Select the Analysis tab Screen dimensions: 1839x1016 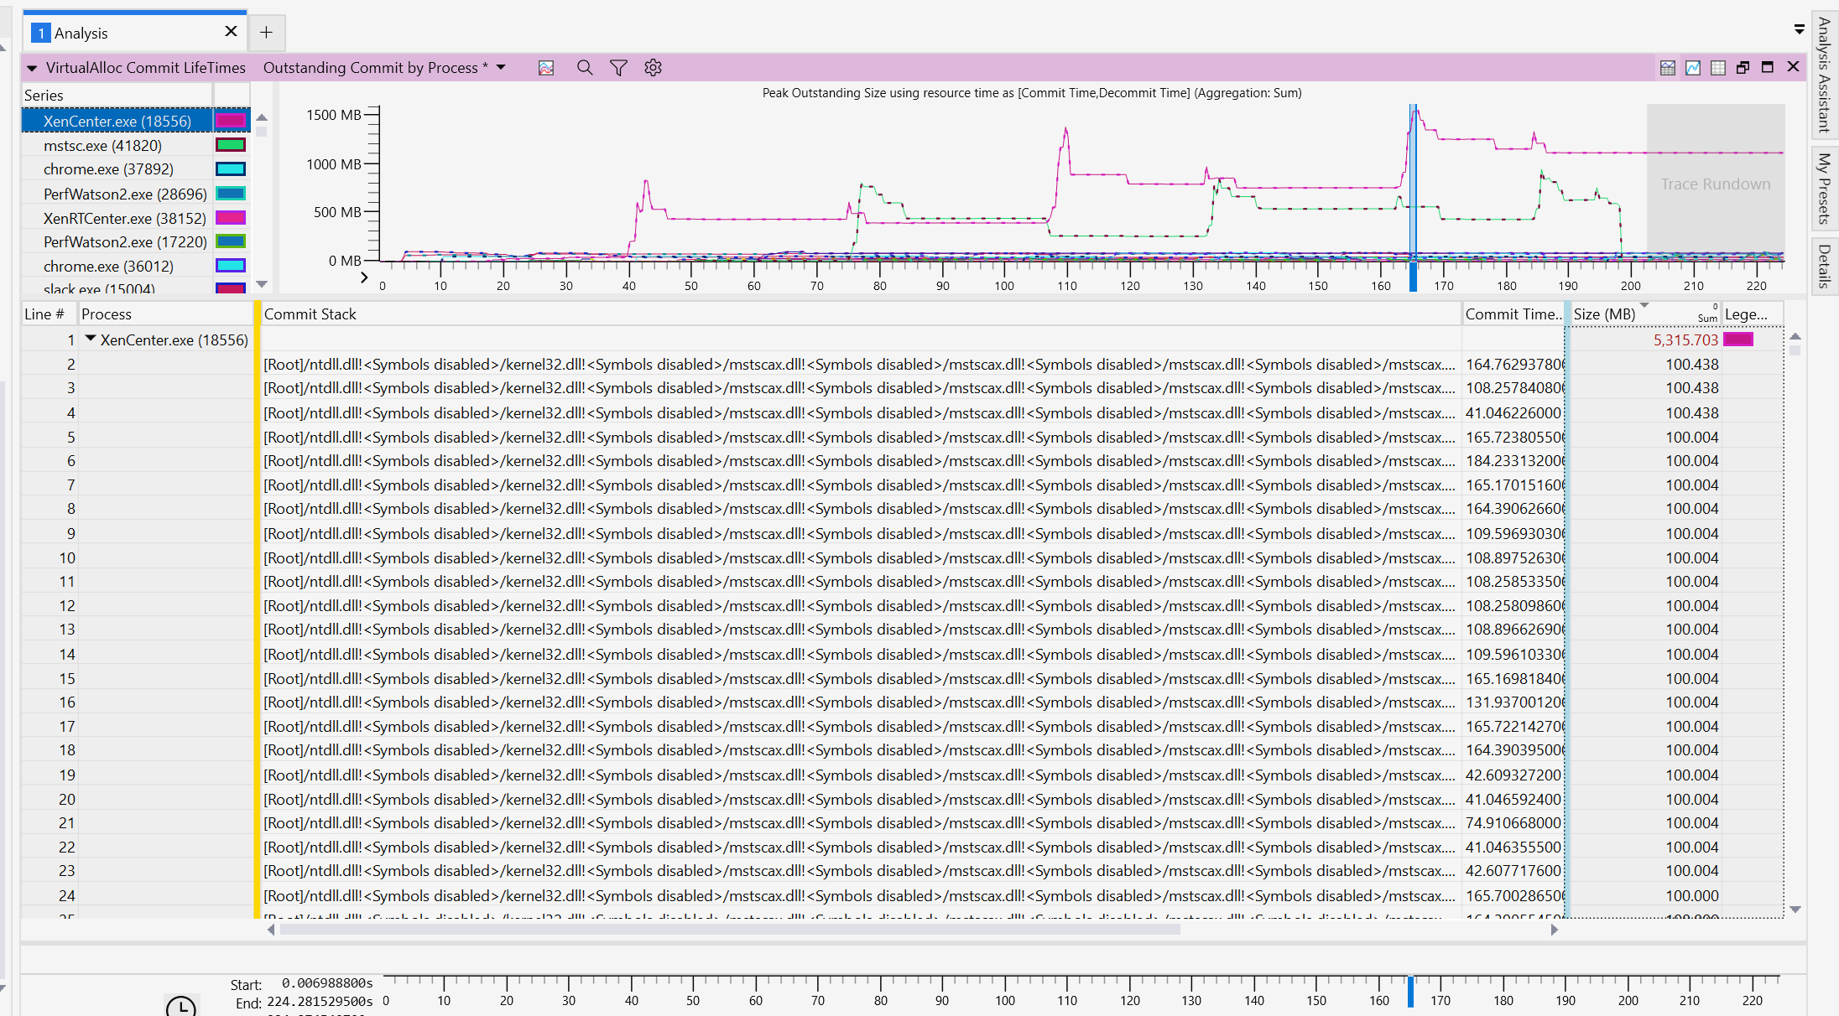[x=133, y=33]
